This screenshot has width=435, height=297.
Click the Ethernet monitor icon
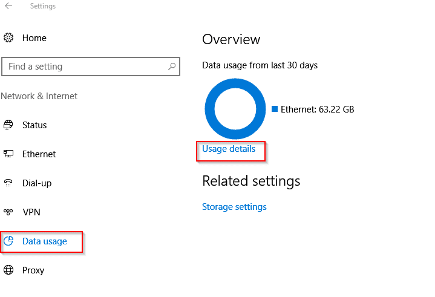click(x=8, y=154)
